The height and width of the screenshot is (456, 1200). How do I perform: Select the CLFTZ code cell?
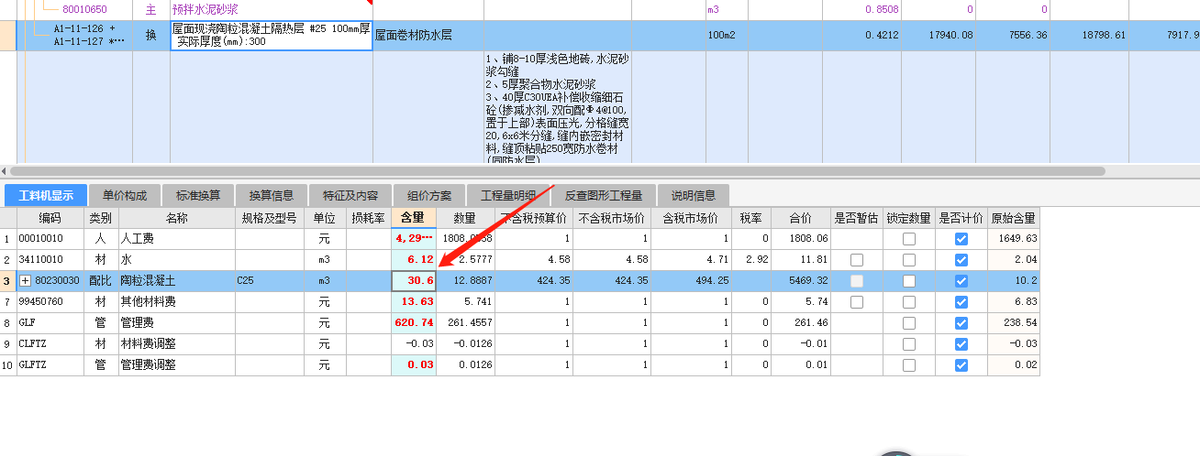pyautogui.click(x=50, y=343)
